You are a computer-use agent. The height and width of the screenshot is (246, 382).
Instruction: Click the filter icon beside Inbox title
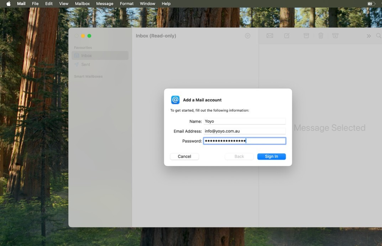247,36
